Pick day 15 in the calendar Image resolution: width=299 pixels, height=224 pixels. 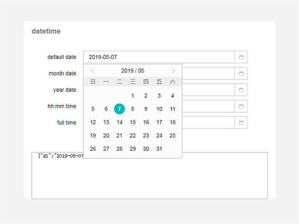[132, 122]
